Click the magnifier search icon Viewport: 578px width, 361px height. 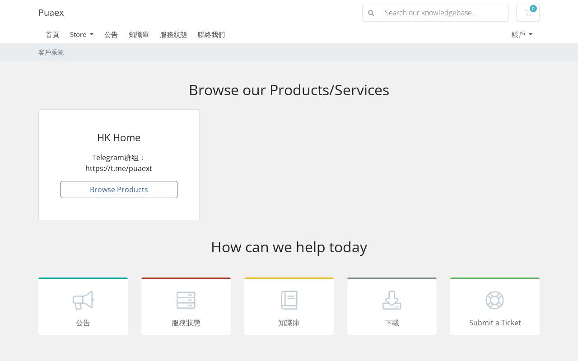coord(371,13)
